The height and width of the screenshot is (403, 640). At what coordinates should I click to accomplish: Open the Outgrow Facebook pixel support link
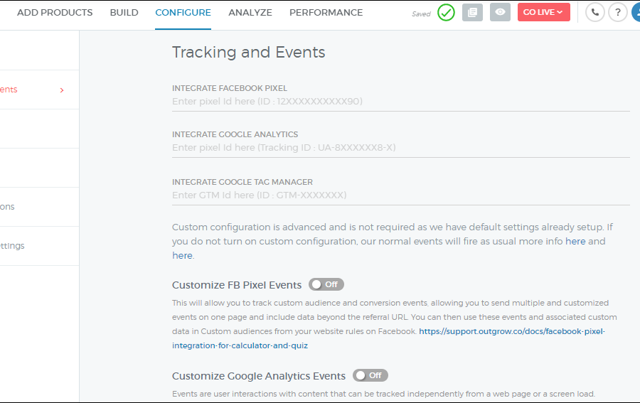coord(511,332)
